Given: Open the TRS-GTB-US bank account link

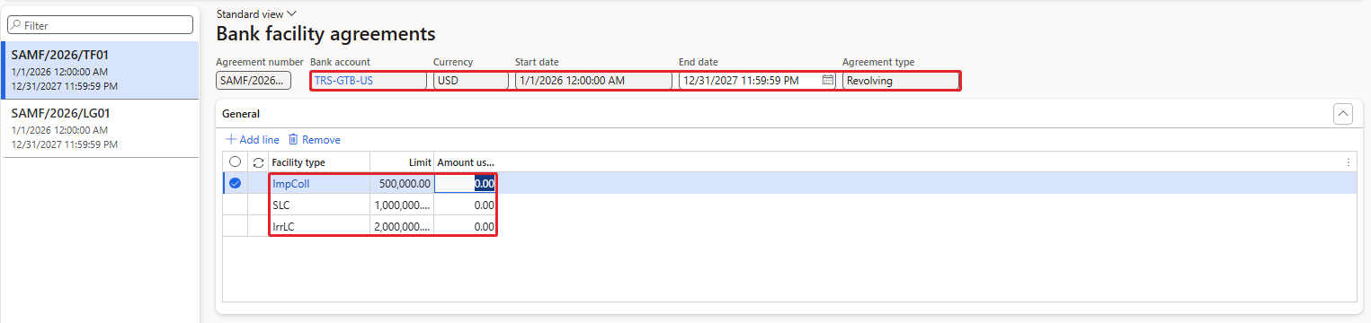Looking at the screenshot, I should pos(343,81).
